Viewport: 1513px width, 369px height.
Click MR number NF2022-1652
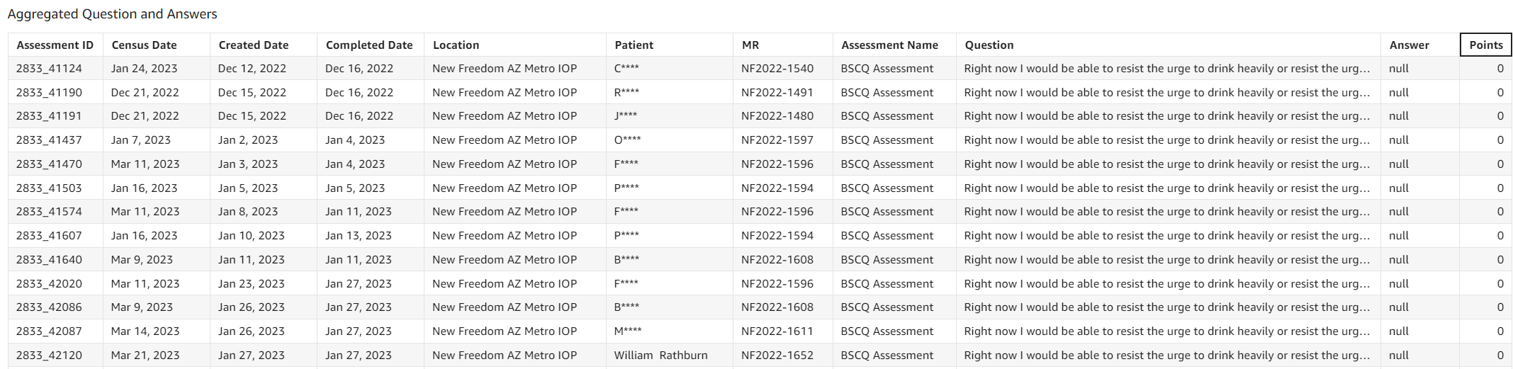click(777, 355)
